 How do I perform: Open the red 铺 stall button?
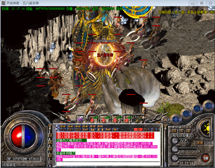tap(206, 158)
